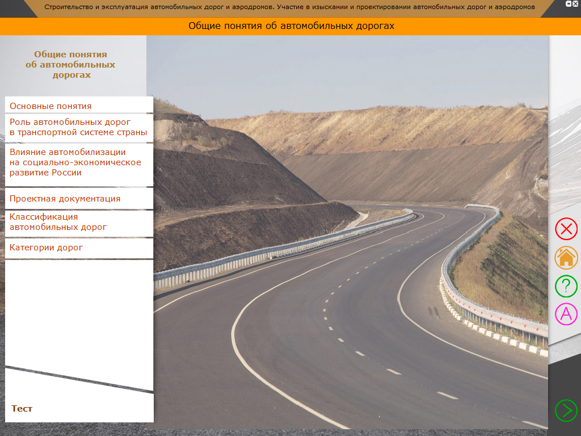Click the pink circled letter A icon

pyautogui.click(x=566, y=314)
